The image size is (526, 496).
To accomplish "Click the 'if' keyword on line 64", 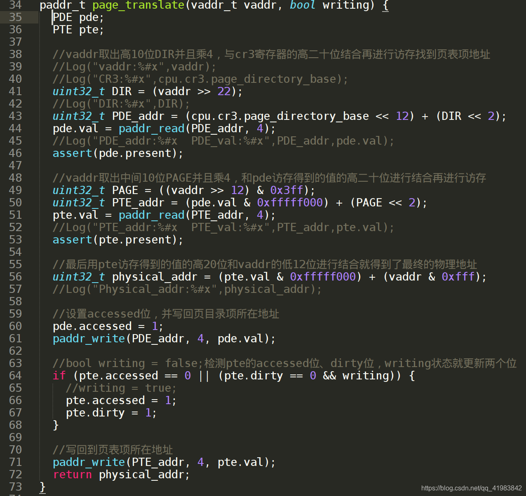I will (x=59, y=376).
